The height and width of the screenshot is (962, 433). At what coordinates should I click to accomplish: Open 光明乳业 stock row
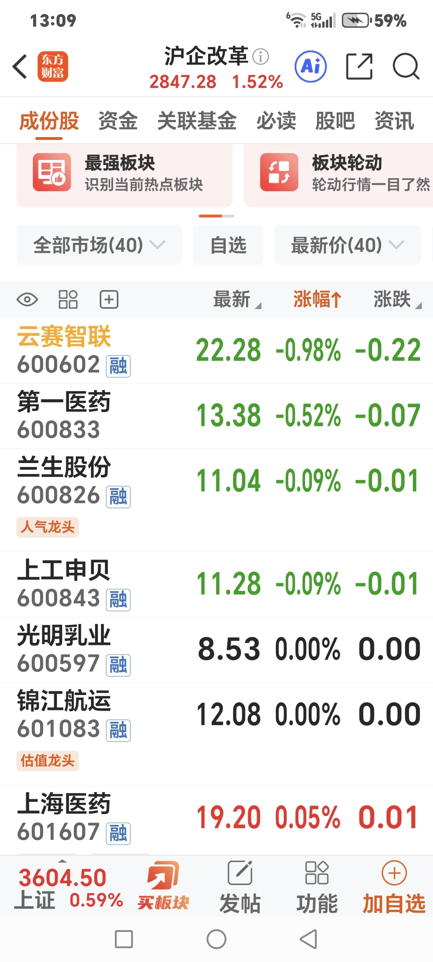[x=216, y=650]
